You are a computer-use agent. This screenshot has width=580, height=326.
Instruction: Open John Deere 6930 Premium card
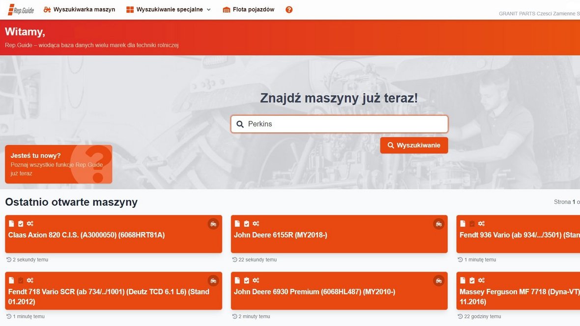point(339,291)
